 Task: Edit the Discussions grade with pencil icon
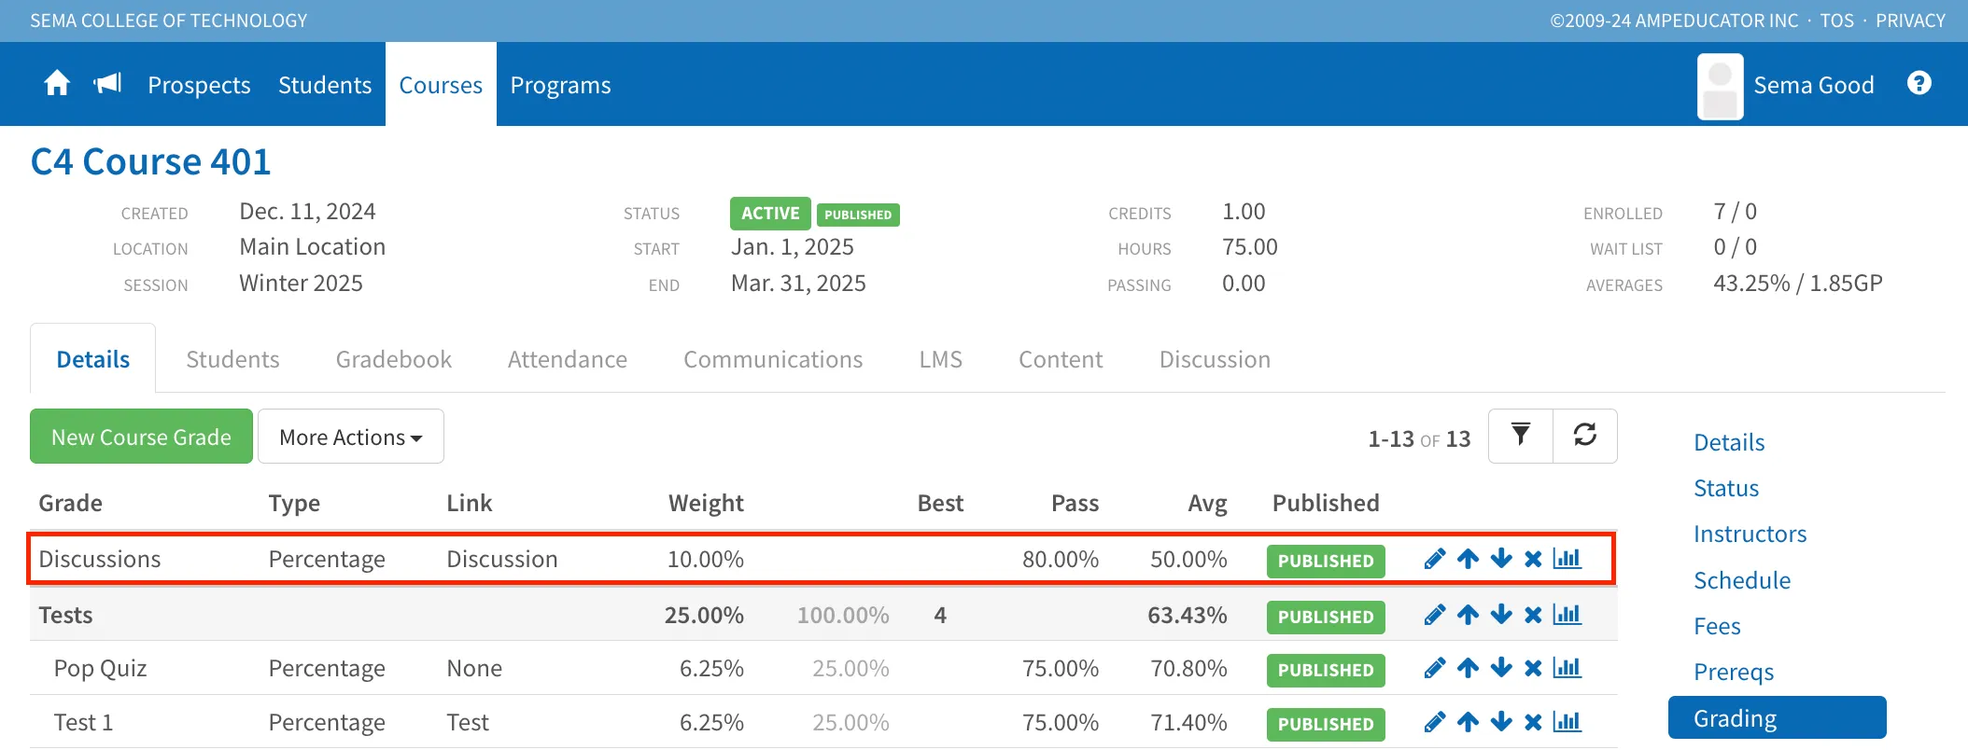tap(1435, 559)
